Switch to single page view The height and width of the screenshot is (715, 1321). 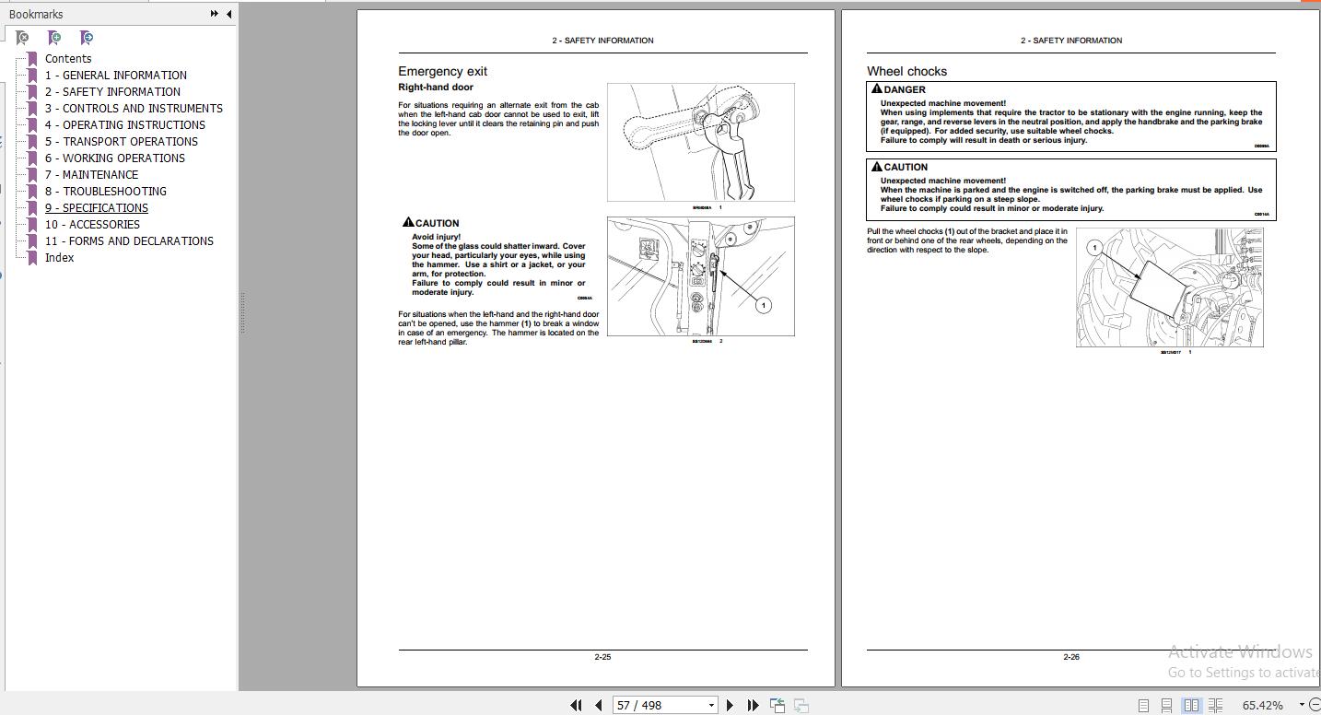click(1143, 705)
